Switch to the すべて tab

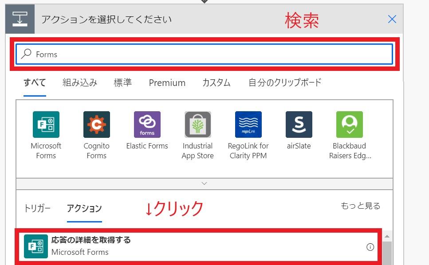pyautogui.click(x=35, y=83)
